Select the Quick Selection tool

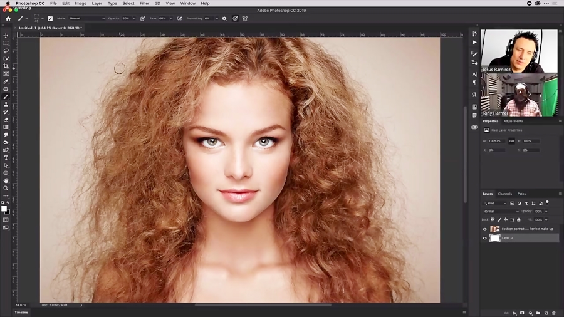point(6,58)
